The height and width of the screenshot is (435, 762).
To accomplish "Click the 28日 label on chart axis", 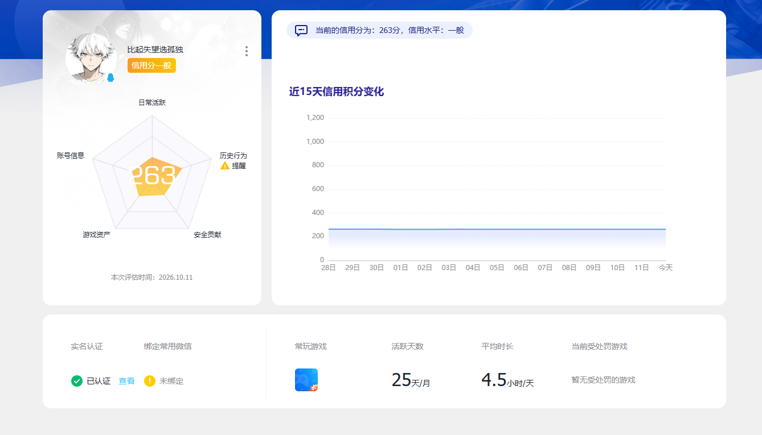I will (x=329, y=267).
